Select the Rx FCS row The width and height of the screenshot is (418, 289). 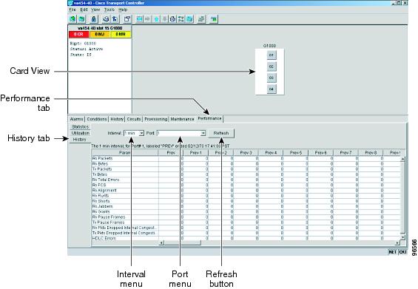[246, 185]
